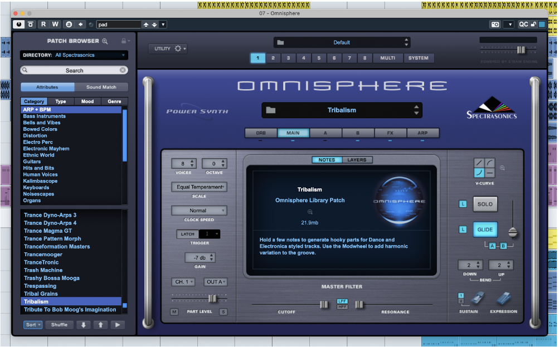The height and width of the screenshot is (347, 559).
Task: Enable Solo mode
Action: tap(485, 204)
